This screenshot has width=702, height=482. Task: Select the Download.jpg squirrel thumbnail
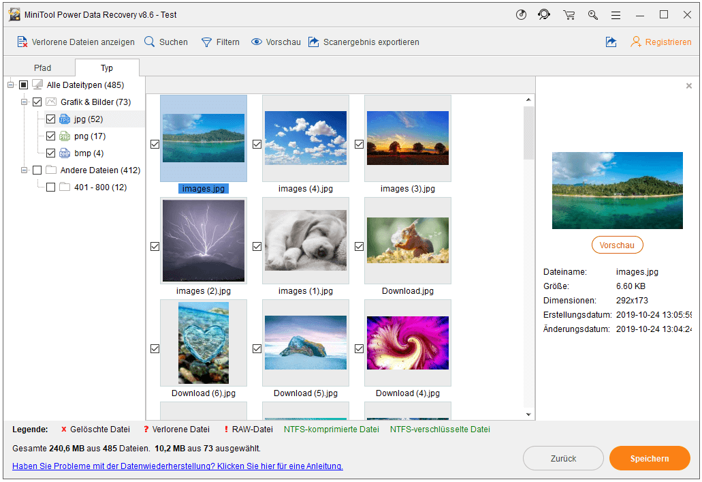pyautogui.click(x=408, y=241)
